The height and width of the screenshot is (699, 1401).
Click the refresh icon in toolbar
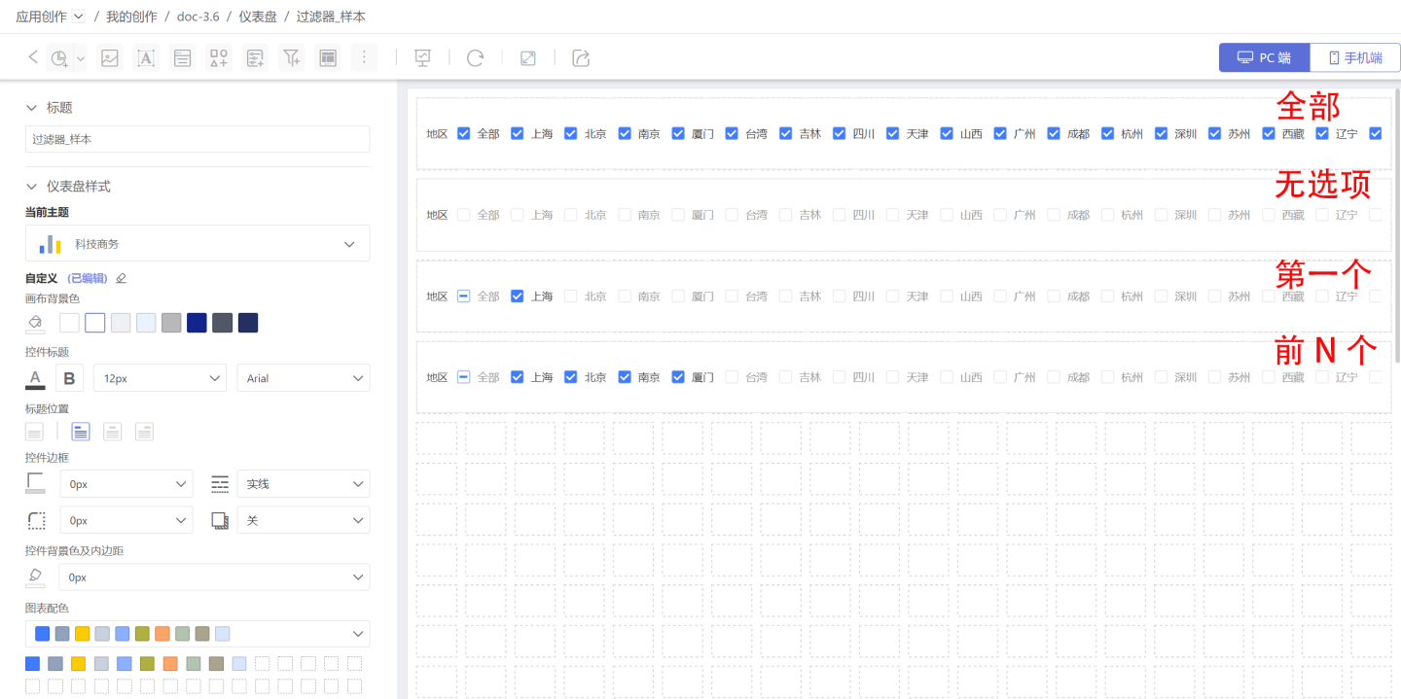point(475,58)
